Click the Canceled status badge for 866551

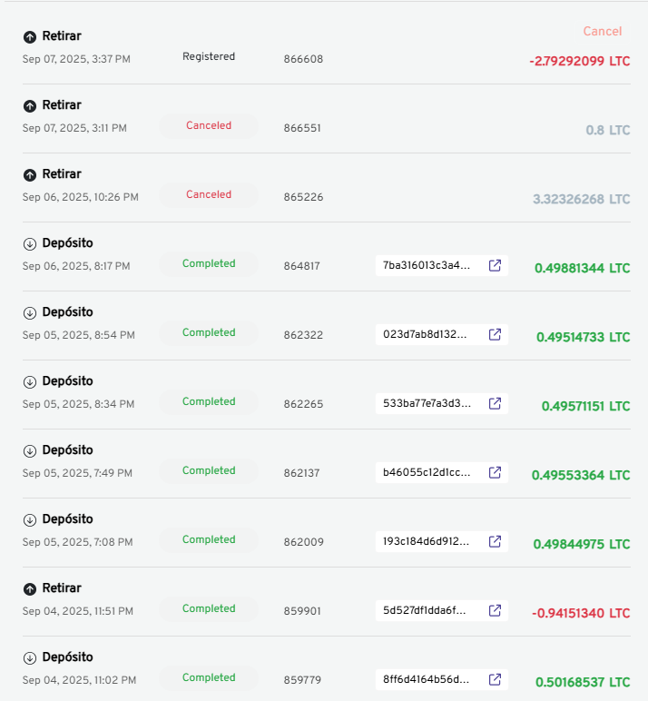coord(209,126)
